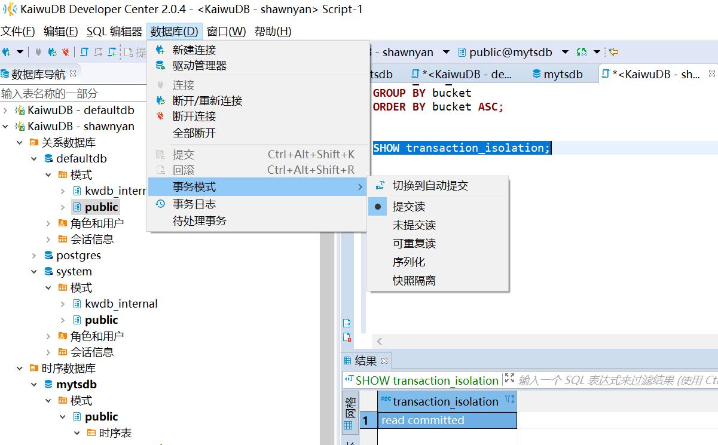Click the 角色和用户 icon under system
Image resolution: width=718 pixels, height=445 pixels.
pyautogui.click(x=63, y=336)
